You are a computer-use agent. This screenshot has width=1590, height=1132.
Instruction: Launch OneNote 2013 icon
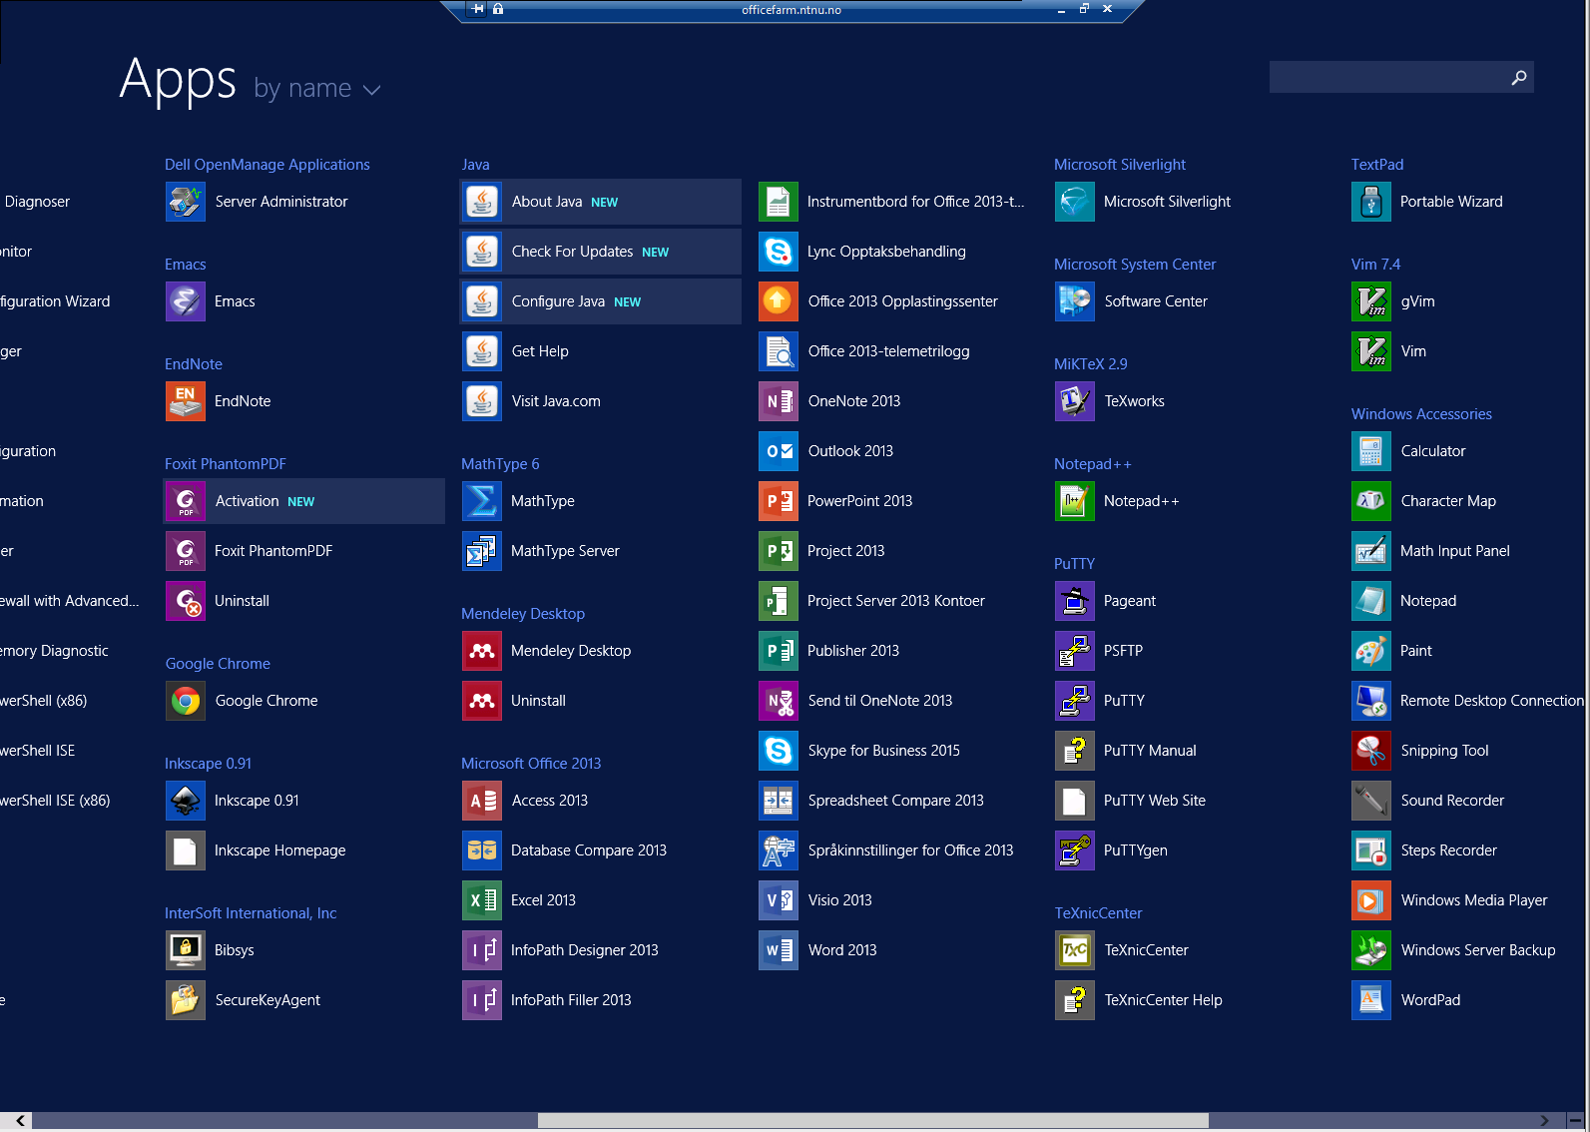click(779, 401)
